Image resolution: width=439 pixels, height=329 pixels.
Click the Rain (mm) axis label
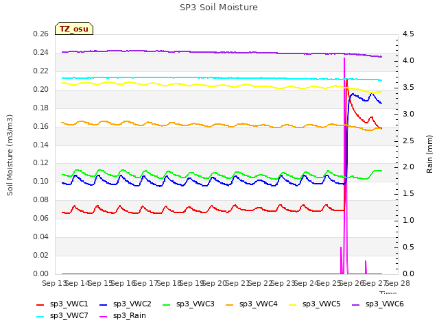pyautogui.click(x=429, y=154)
